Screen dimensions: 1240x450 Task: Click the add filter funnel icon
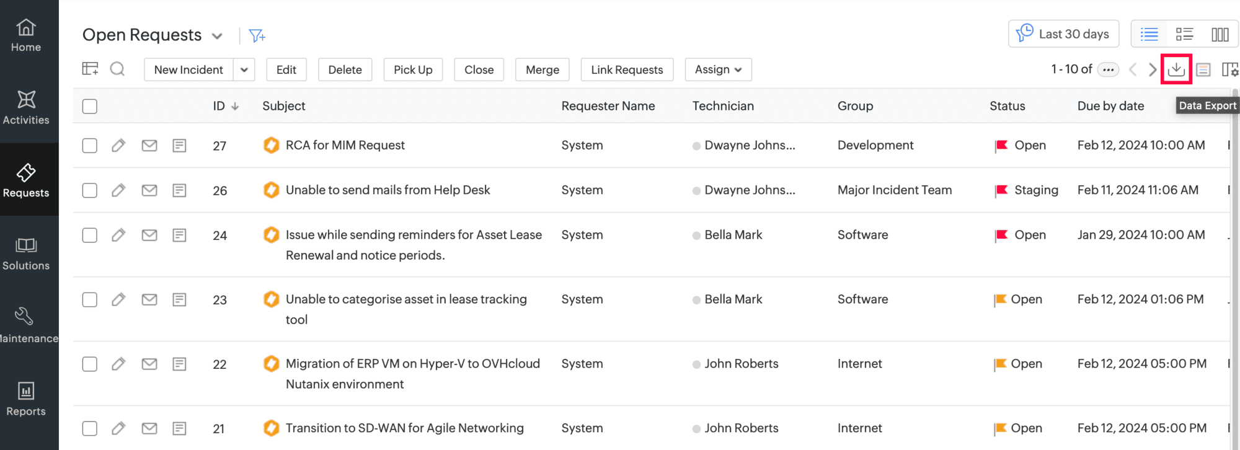click(257, 35)
